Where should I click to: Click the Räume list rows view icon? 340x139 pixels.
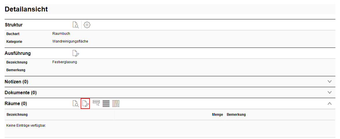click(106, 104)
